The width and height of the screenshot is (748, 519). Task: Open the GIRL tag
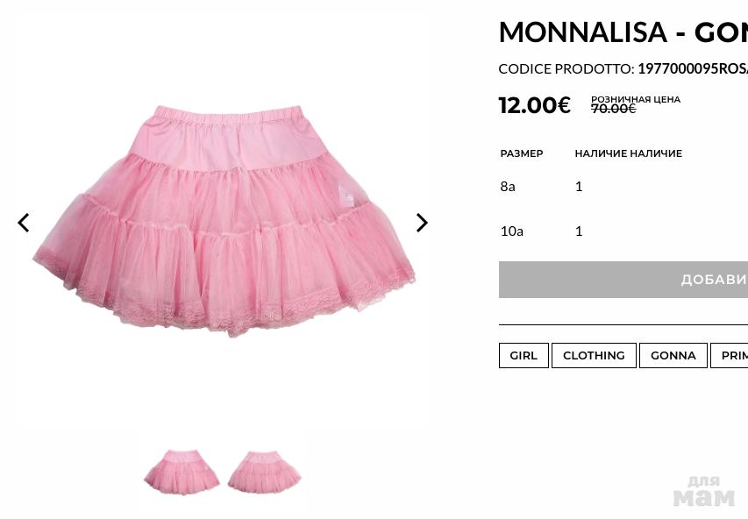coord(524,355)
